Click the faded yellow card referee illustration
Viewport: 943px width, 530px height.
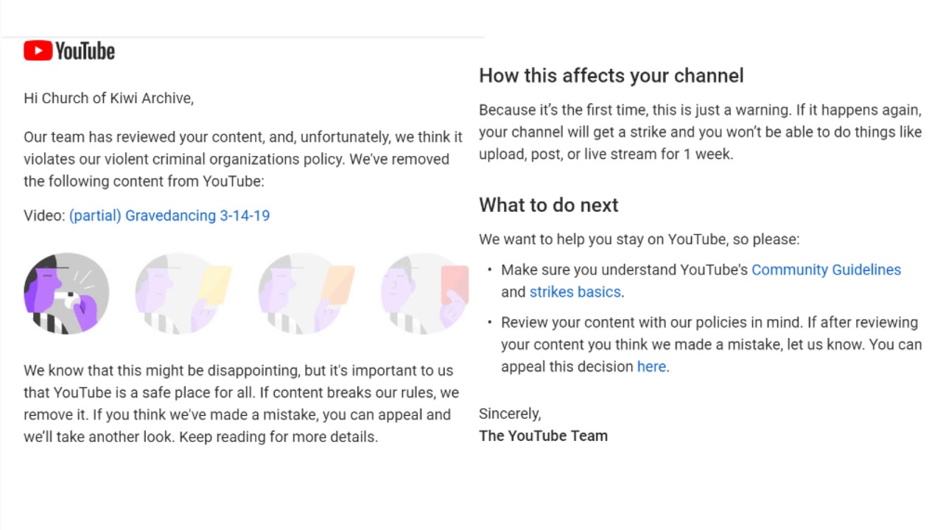183,294
